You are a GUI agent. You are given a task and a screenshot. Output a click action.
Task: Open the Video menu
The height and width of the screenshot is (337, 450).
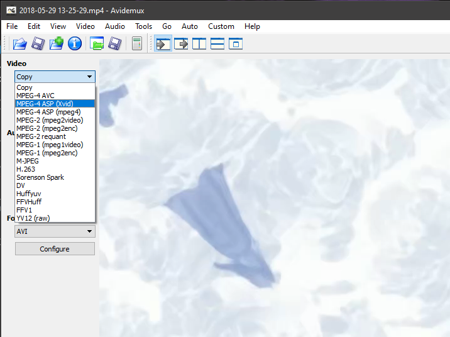[85, 26]
